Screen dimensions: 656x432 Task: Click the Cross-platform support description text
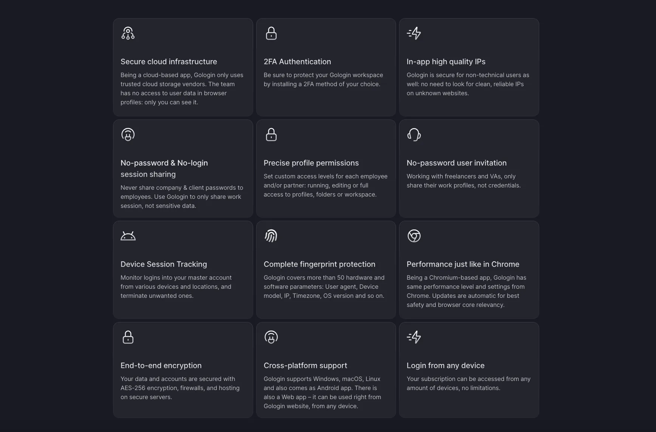pos(322,392)
